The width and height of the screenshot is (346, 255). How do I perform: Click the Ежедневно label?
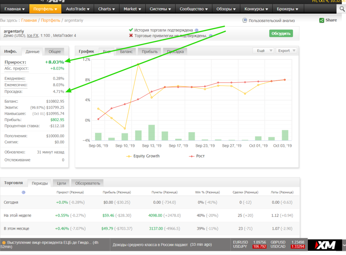coord(15,79)
